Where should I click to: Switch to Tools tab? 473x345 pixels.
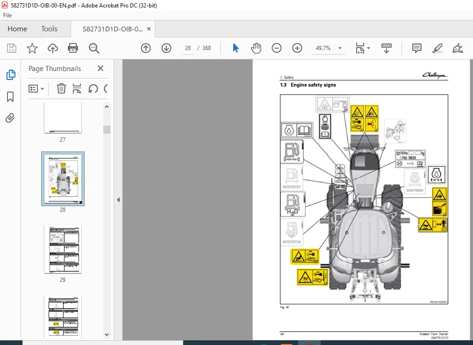coord(49,29)
